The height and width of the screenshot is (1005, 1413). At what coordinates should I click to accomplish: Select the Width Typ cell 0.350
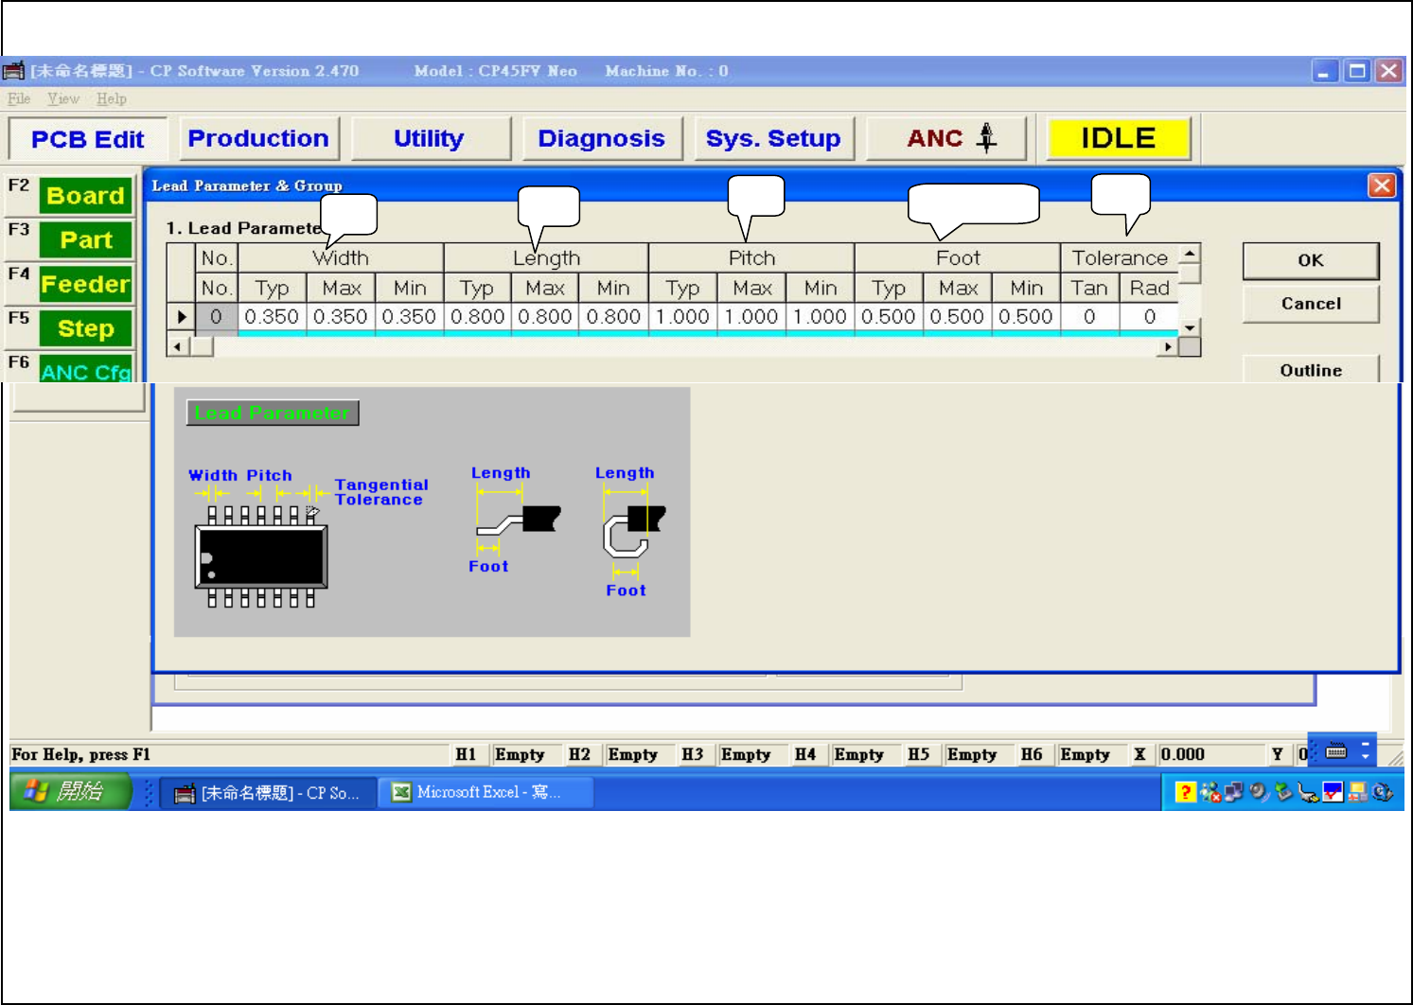pyautogui.click(x=272, y=317)
